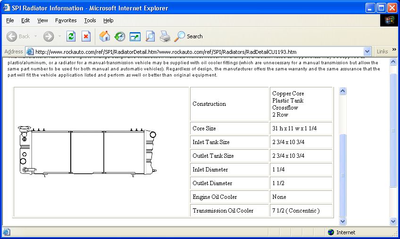Screen dimensions: 400x239
Task: Open the Help menu
Action: click(x=108, y=20)
